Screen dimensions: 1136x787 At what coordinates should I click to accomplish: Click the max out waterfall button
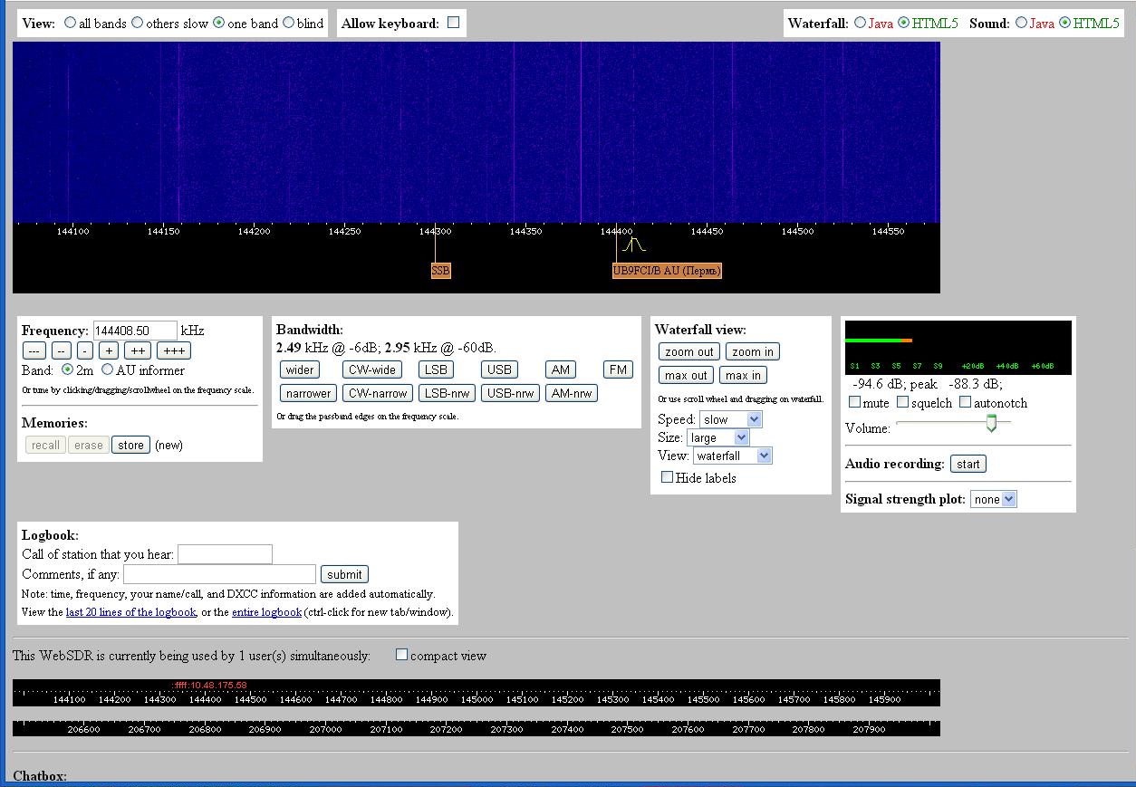click(x=686, y=375)
